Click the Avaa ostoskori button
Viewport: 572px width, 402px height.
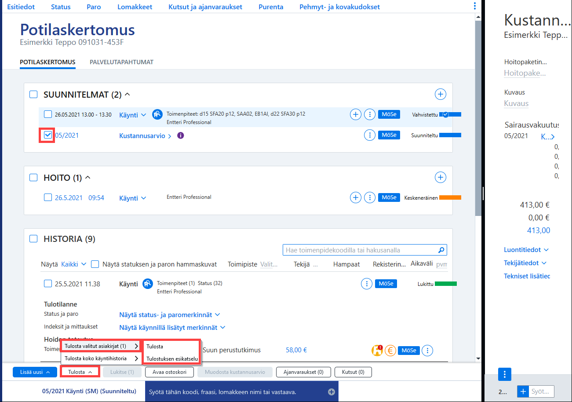click(x=170, y=372)
